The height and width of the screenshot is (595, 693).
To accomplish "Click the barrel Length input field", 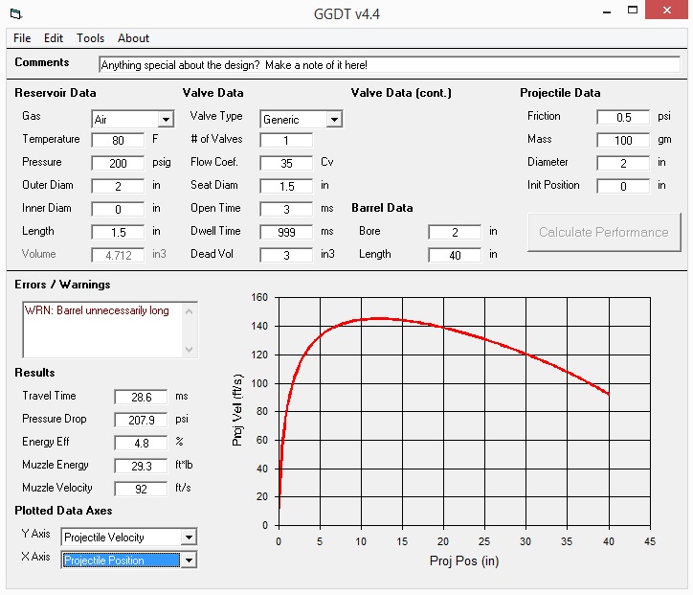I will click(x=455, y=255).
